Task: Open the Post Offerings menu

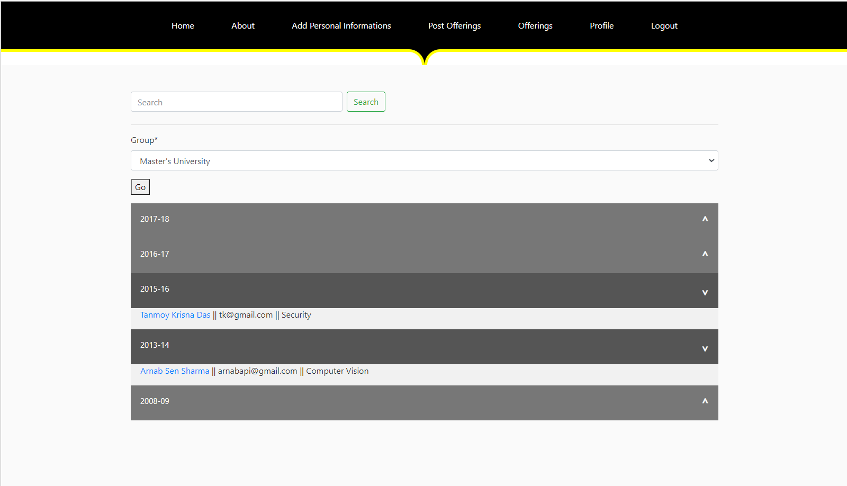Action: coord(454,25)
